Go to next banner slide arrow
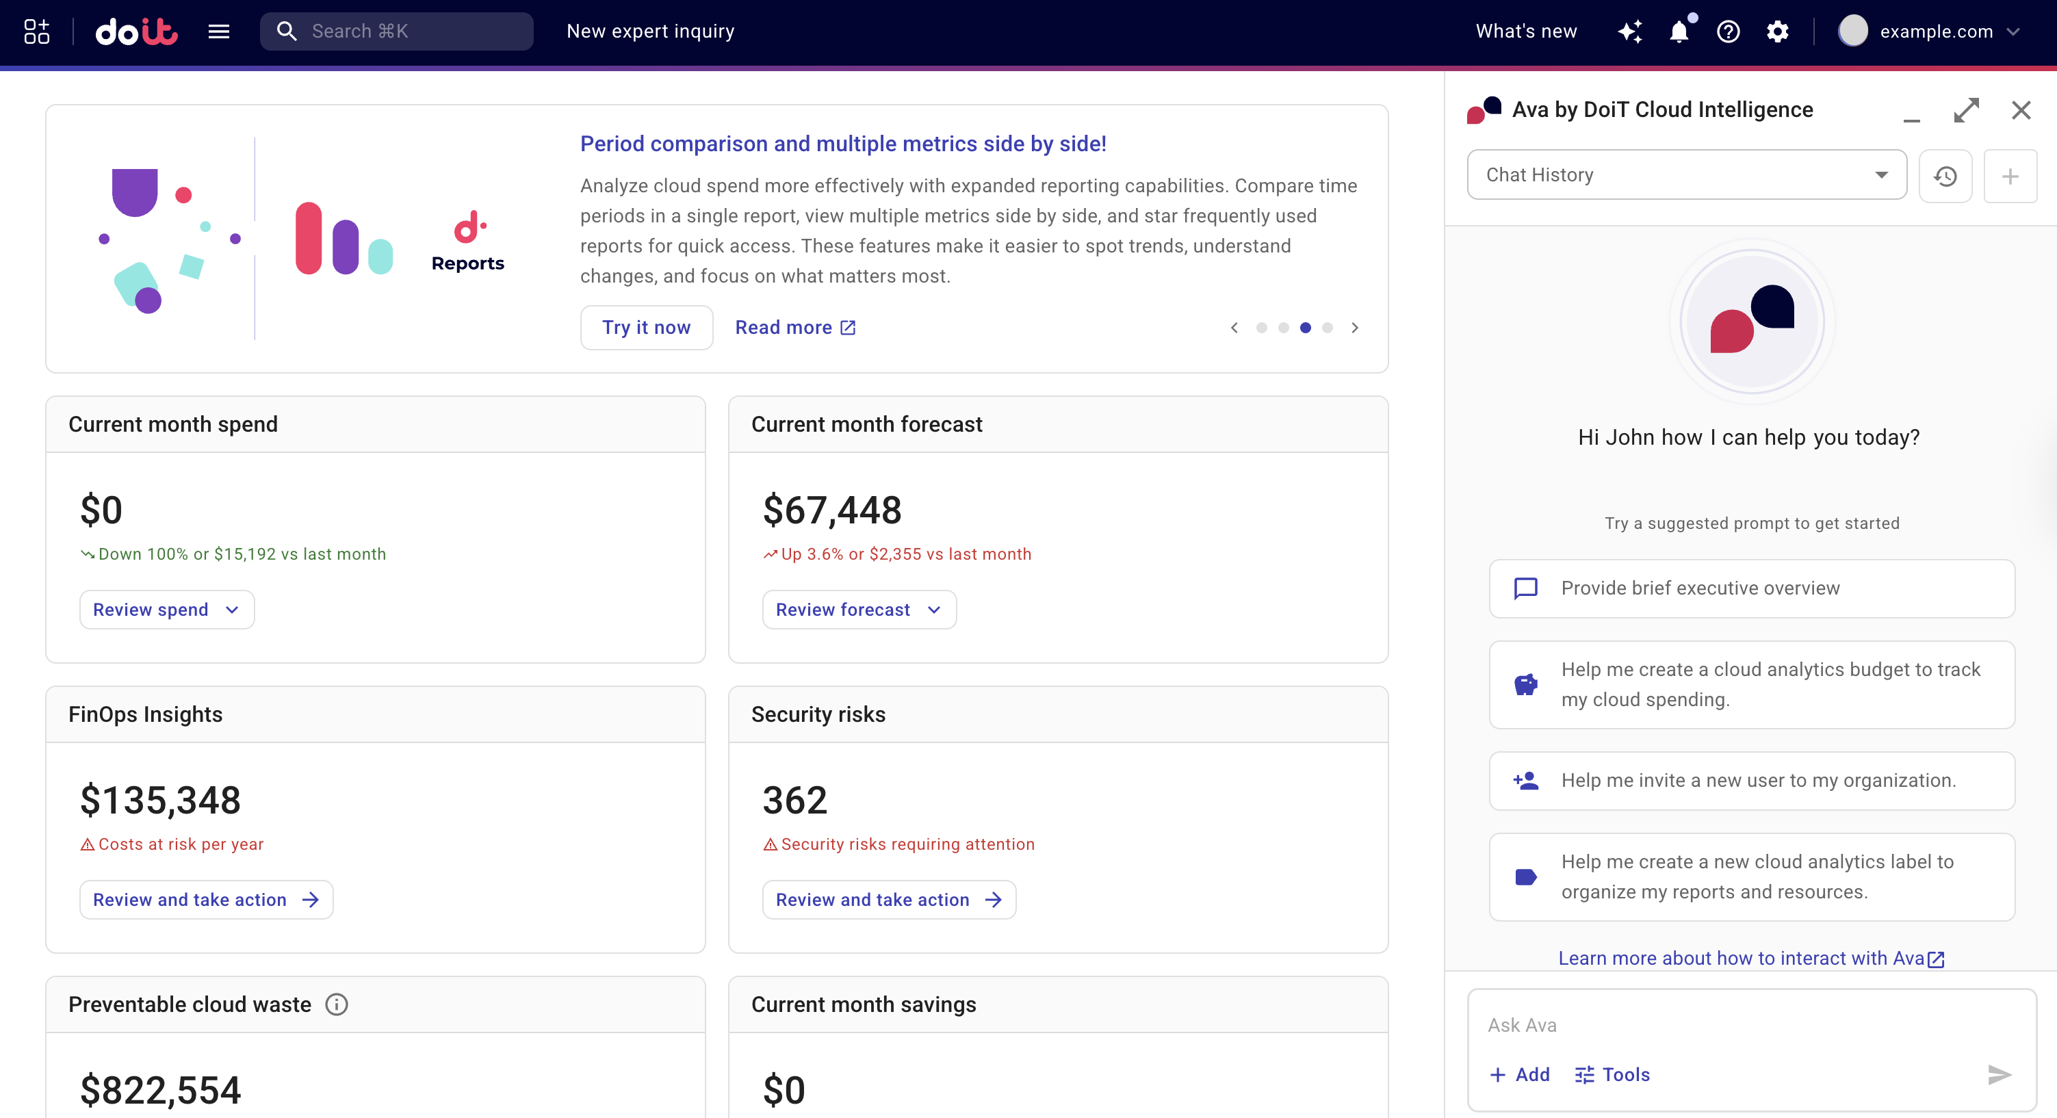This screenshot has height=1118, width=2057. [1354, 328]
